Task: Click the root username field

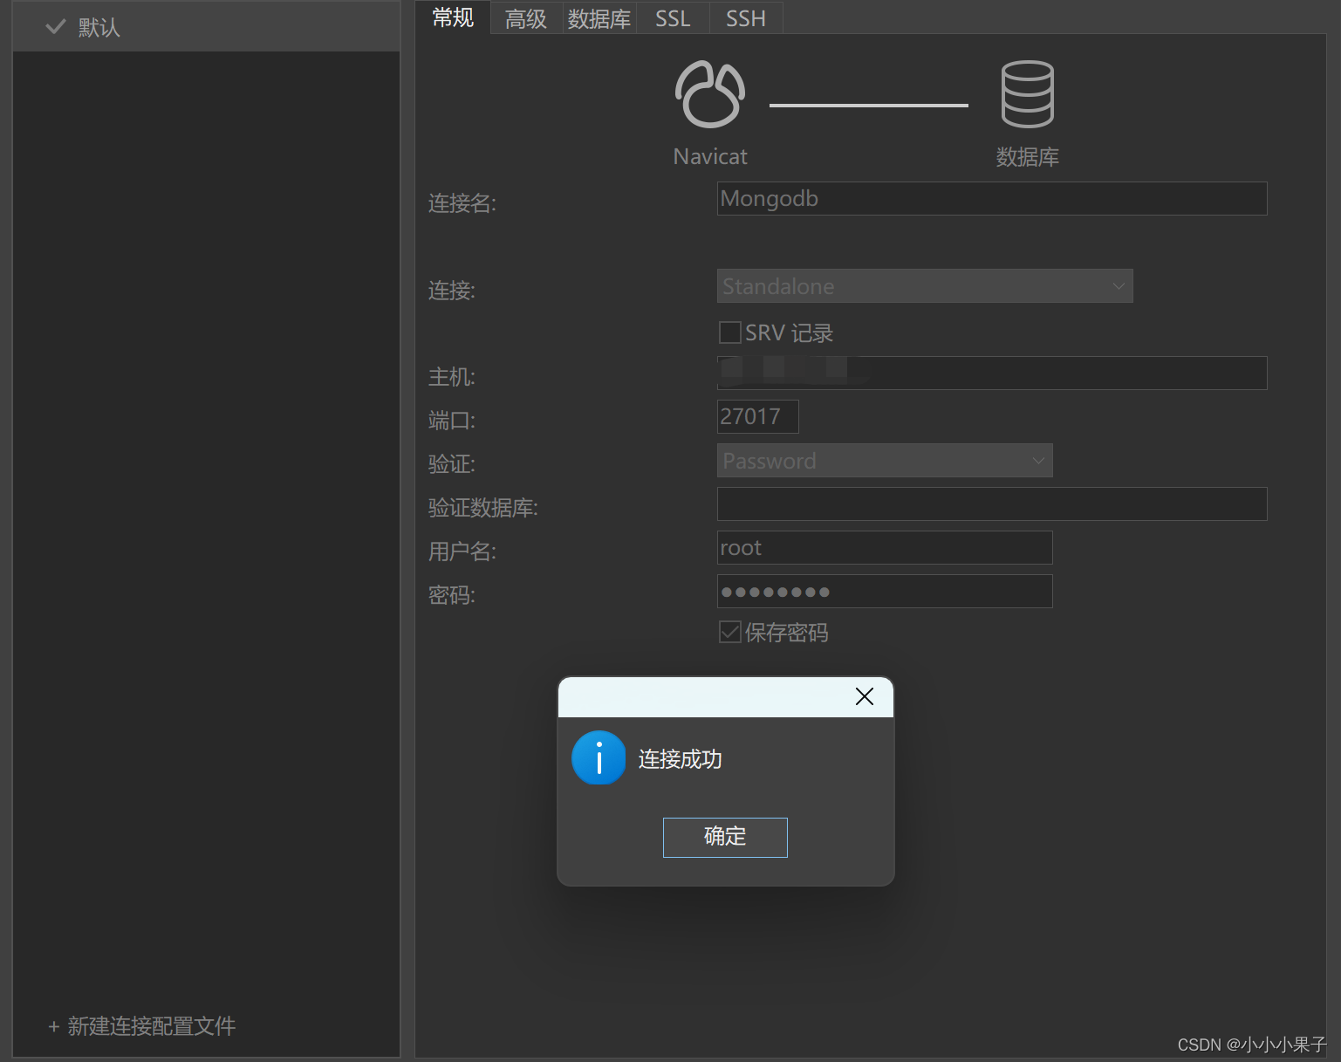Action: pos(884,547)
